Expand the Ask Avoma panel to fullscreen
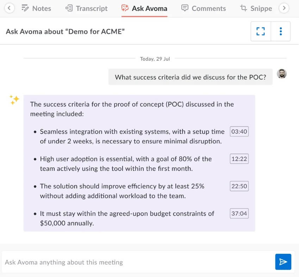Image resolution: width=299 pixels, height=277 pixels. (x=261, y=31)
